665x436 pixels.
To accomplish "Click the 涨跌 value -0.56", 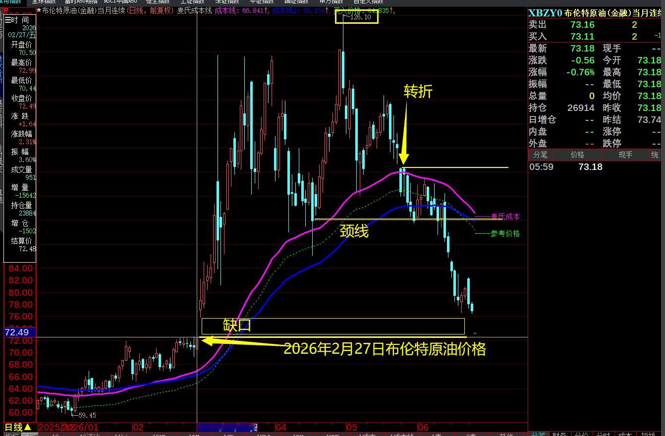I will tap(583, 60).
